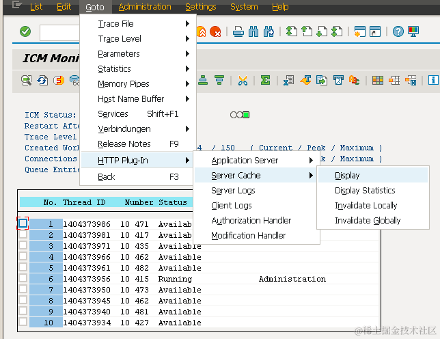The image size is (440, 339).
Task: Export list to spreadsheet icon
Action: (289, 80)
